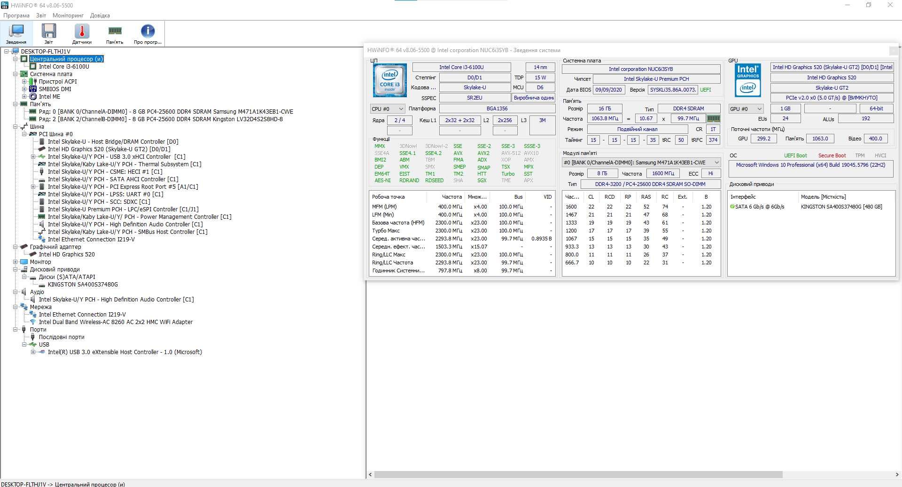Viewport: 902px width, 487px height.
Task: Click the Пристрої ACPI plug icon
Action: coord(33,81)
